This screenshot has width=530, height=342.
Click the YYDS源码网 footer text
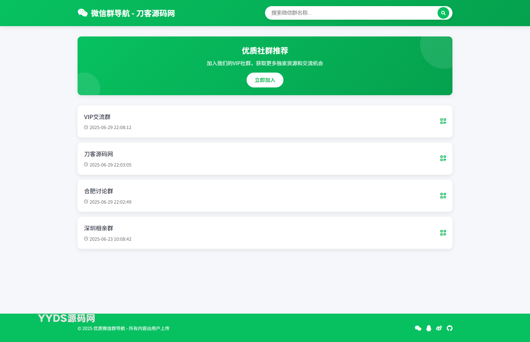[x=66, y=318]
